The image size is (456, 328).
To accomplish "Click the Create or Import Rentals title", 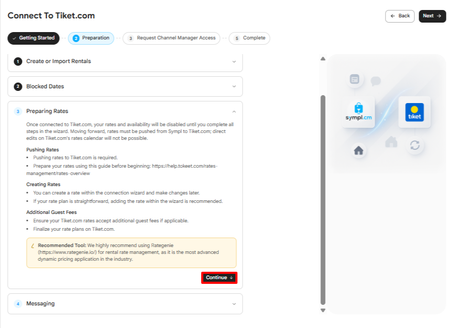I will (58, 61).
